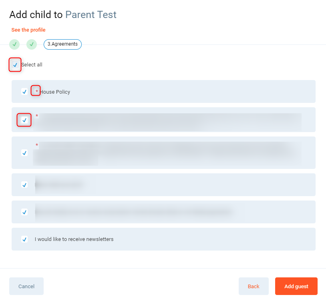Viewport: 326px width, 303px height.
Task: Click the Parent Test name in the heading
Action: [91, 15]
